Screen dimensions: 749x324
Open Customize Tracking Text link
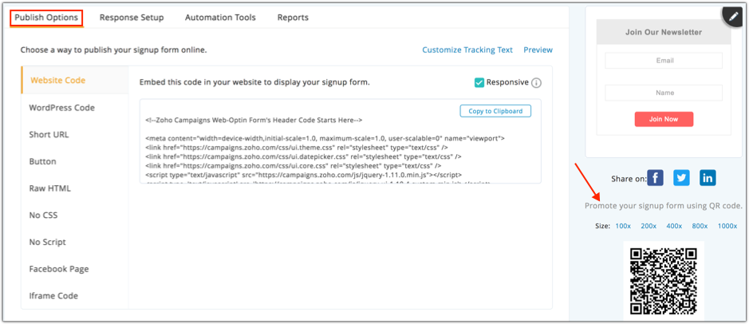click(467, 49)
